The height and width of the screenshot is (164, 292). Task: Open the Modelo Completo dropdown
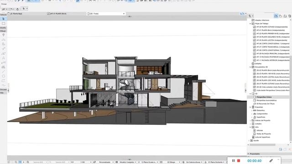click(x=126, y=162)
